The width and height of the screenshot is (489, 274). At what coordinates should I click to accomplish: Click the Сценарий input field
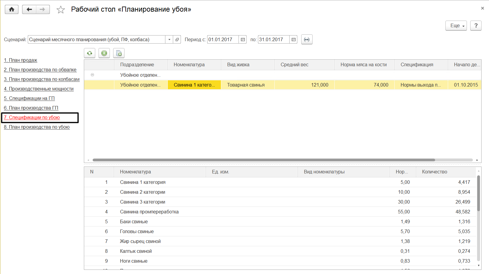tap(97, 39)
